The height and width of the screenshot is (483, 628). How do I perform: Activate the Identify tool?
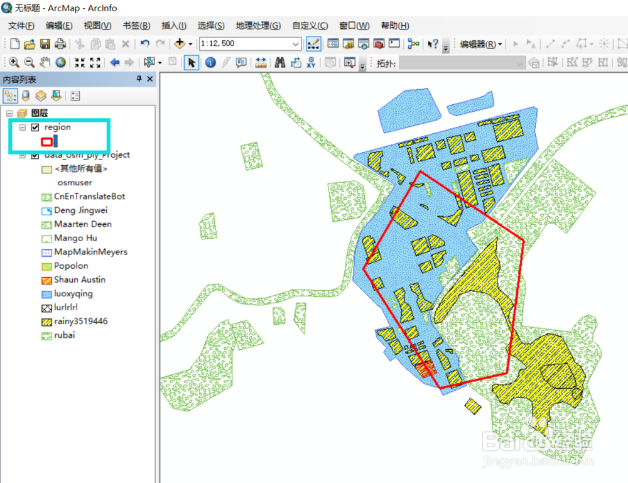[210, 62]
